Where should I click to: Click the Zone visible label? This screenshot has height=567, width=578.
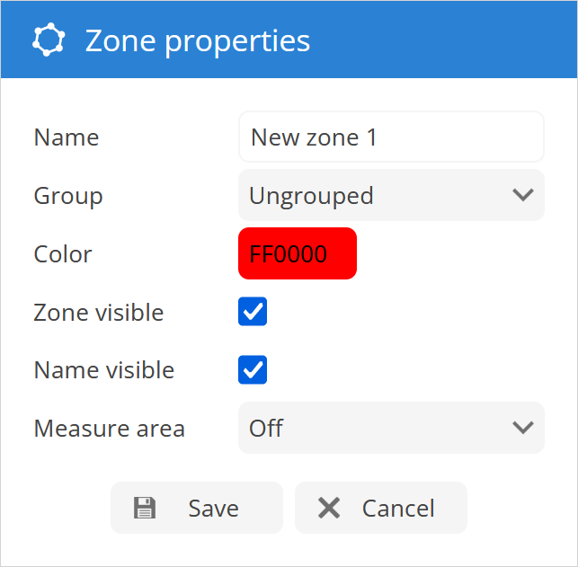[x=99, y=313]
